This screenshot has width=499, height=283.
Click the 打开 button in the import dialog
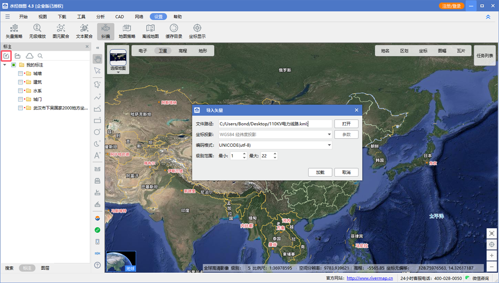click(x=346, y=123)
